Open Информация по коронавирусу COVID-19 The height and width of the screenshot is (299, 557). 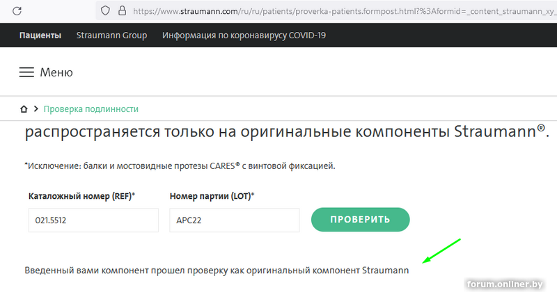(x=244, y=35)
